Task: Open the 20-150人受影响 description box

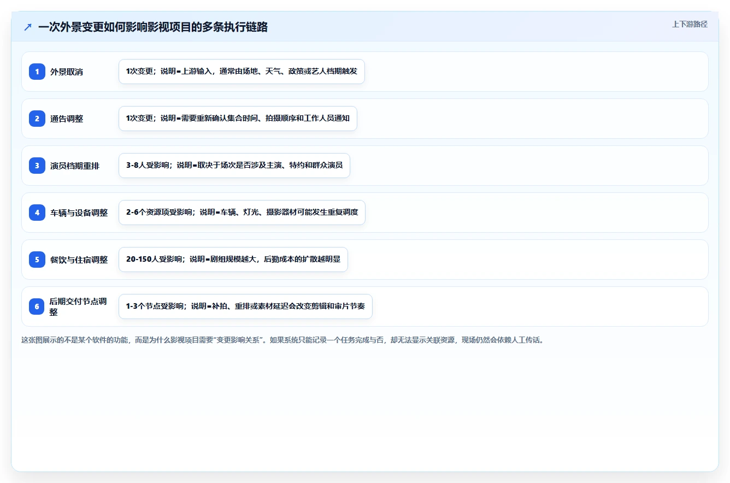Action: 233,260
